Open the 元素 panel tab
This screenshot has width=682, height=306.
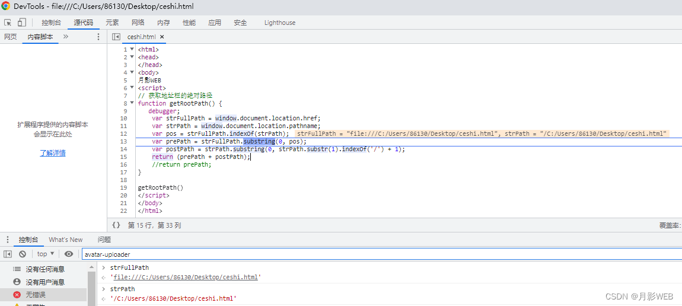tap(112, 23)
